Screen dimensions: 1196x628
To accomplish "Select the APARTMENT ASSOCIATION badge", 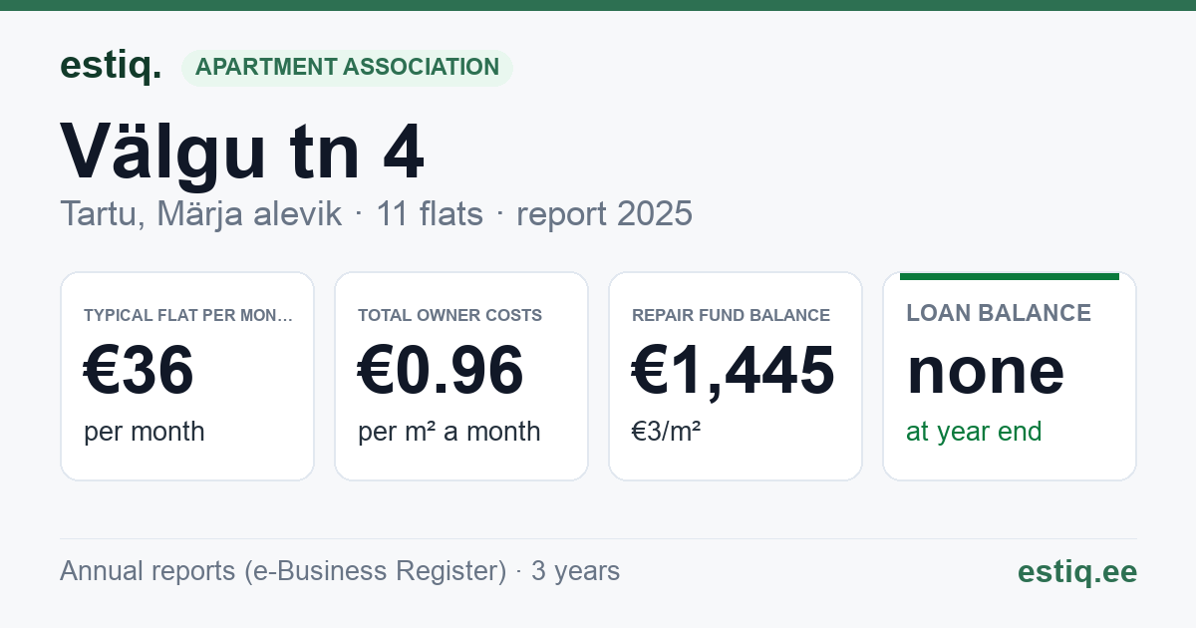I will point(347,67).
